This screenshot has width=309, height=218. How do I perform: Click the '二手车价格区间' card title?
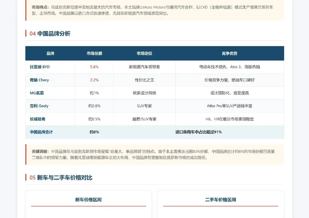(x=221, y=200)
